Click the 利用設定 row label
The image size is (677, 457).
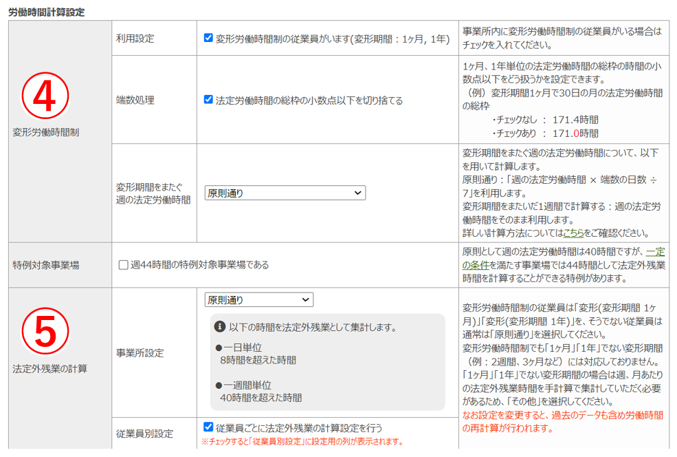(x=135, y=39)
